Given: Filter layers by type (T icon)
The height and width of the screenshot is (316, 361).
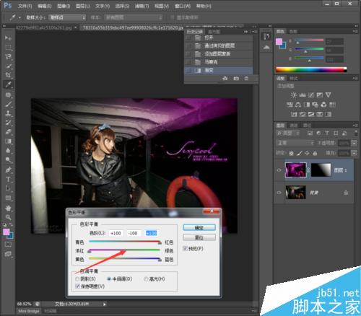Looking at the screenshot, I should 327,133.
